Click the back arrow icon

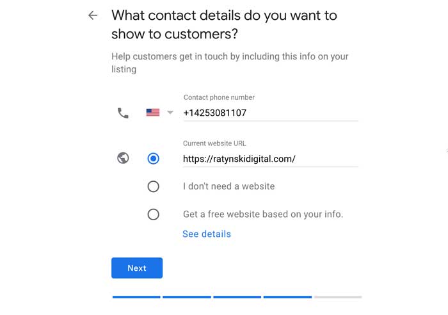(x=93, y=15)
